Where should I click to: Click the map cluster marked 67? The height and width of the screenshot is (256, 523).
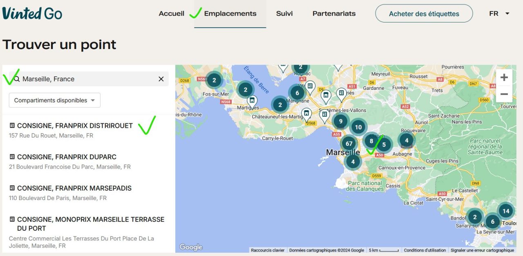click(349, 144)
